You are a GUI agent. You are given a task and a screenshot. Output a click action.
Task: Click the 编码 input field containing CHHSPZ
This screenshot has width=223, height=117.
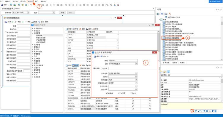coord(123,60)
